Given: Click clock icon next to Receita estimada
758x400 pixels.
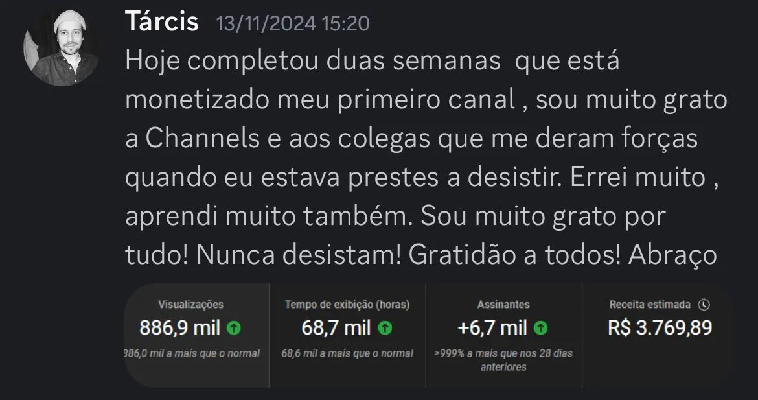Looking at the screenshot, I should point(705,304).
